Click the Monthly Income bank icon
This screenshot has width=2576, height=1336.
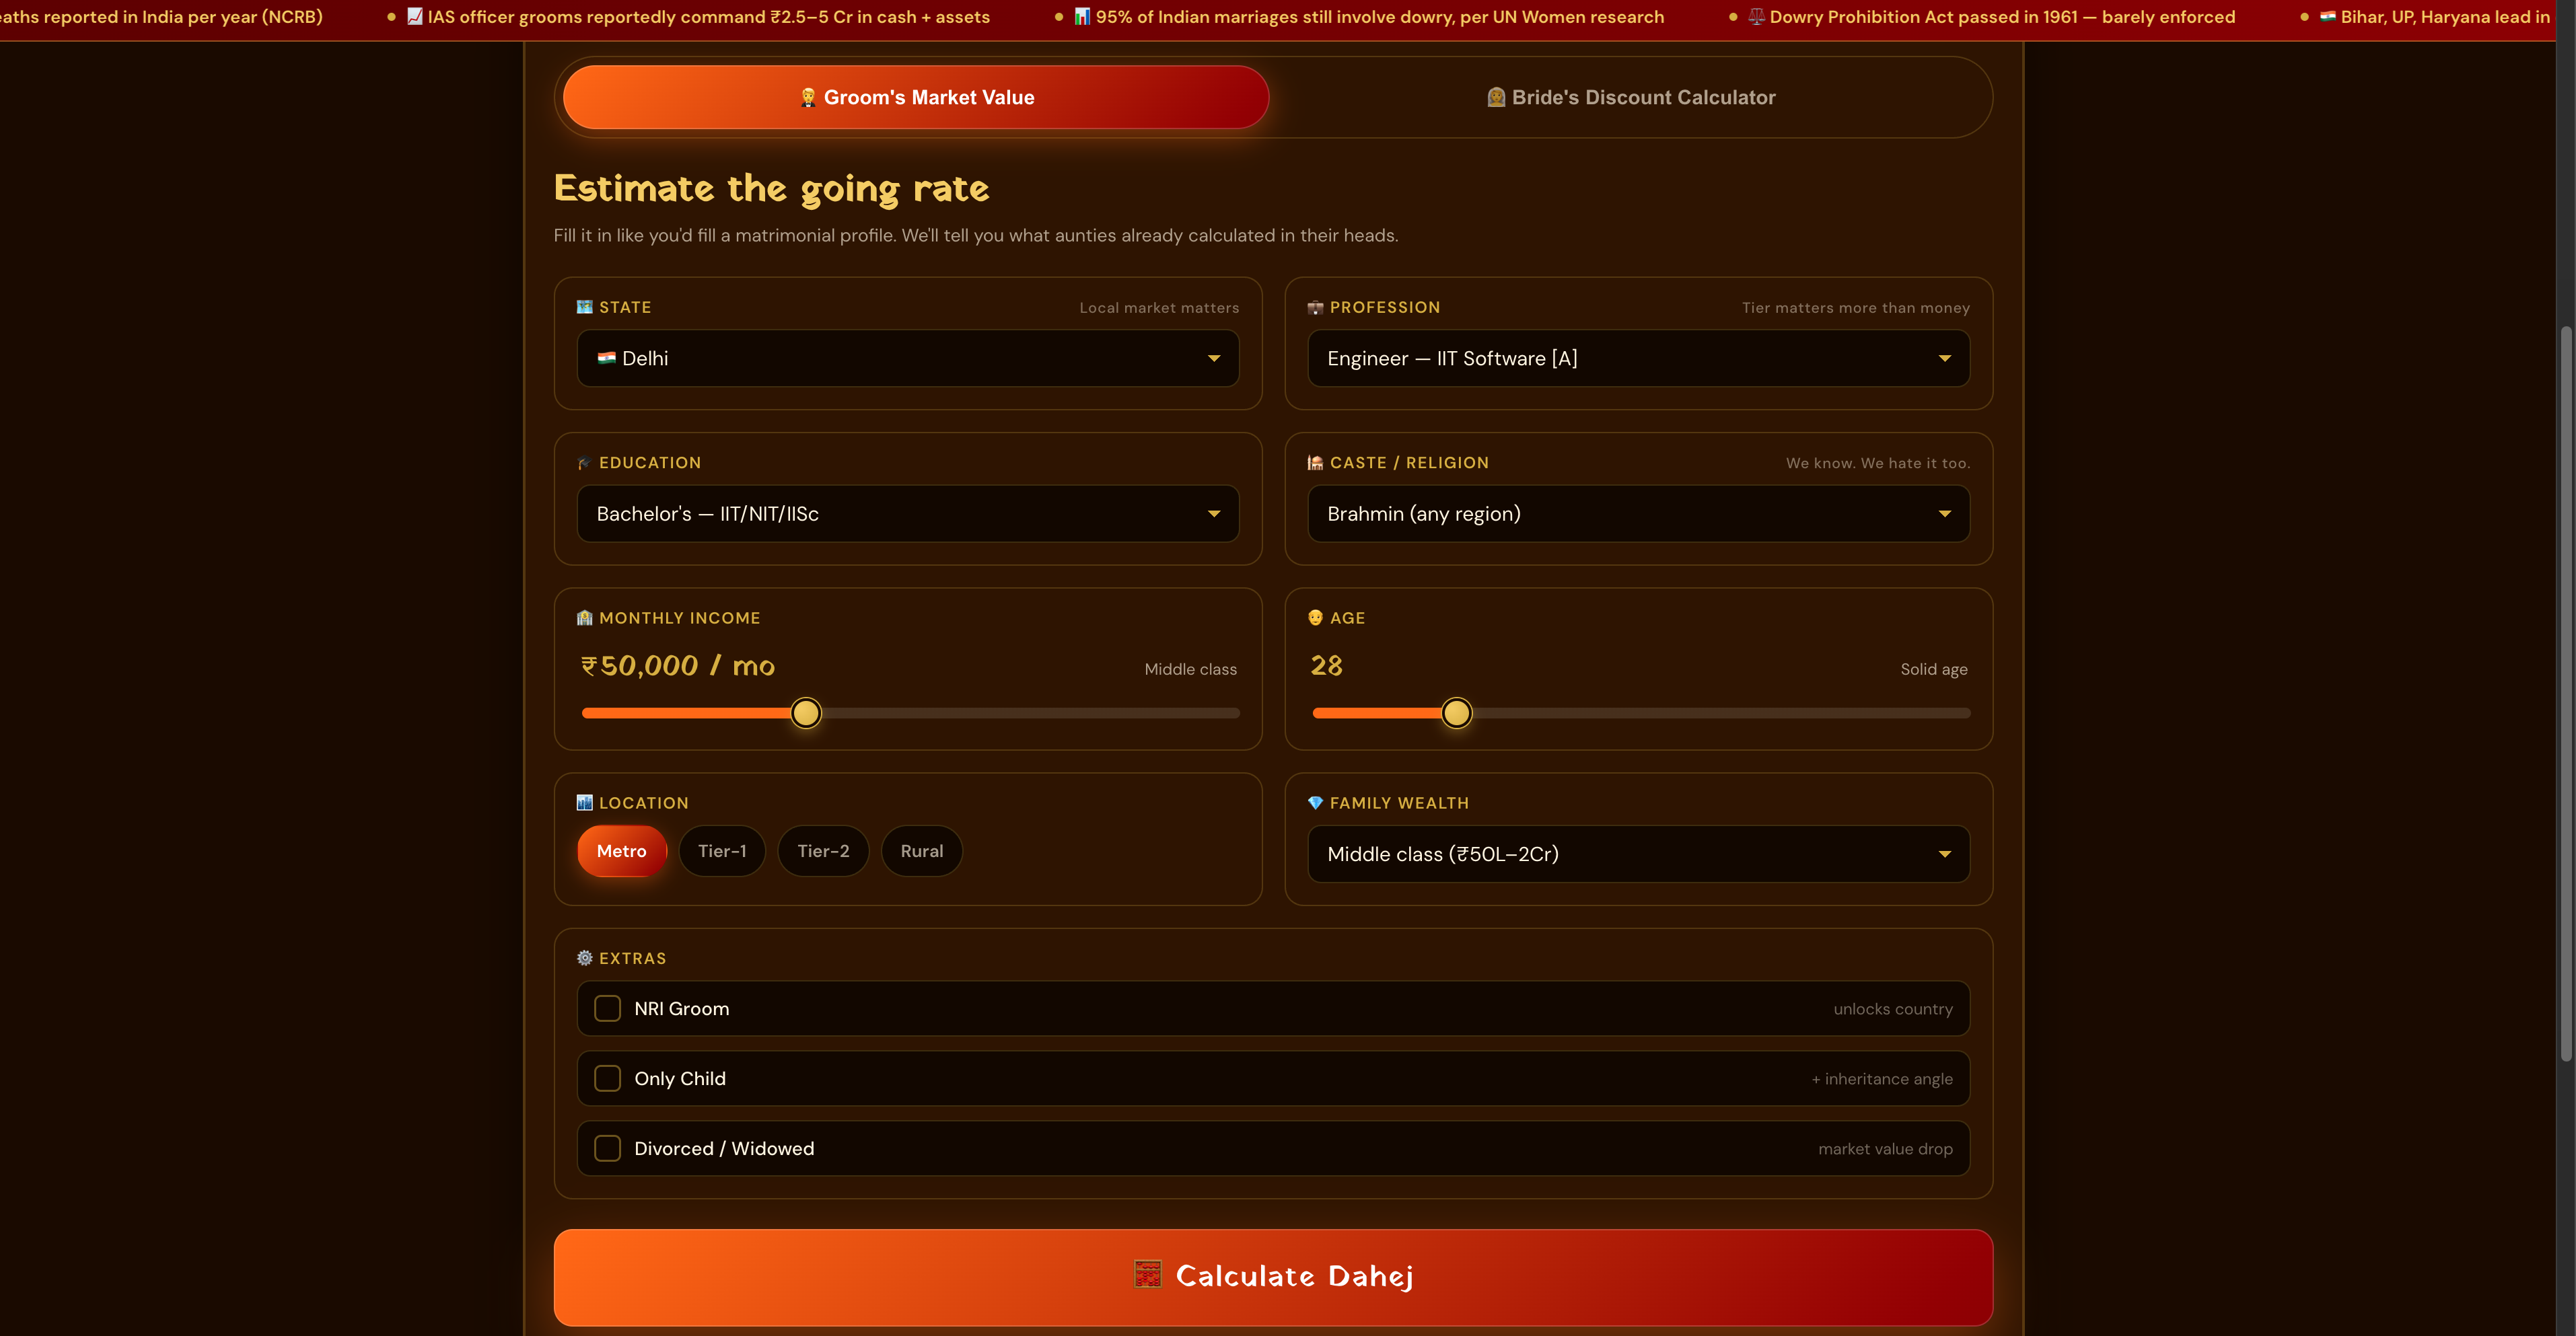click(x=585, y=618)
